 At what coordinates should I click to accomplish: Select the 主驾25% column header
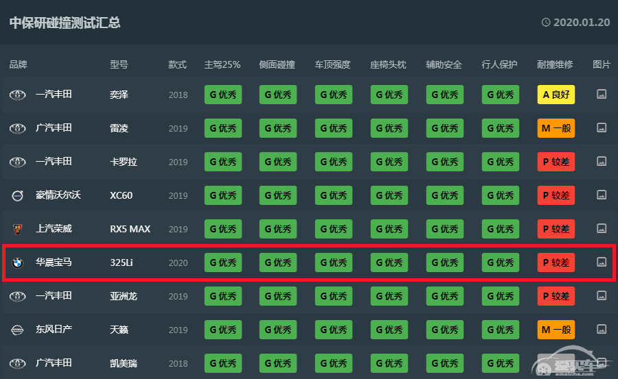click(222, 64)
